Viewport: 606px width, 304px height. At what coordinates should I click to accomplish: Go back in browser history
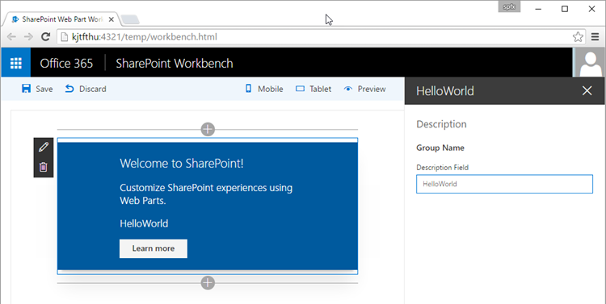pos(11,36)
